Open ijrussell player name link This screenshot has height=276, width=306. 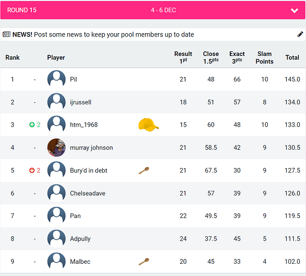point(81,102)
